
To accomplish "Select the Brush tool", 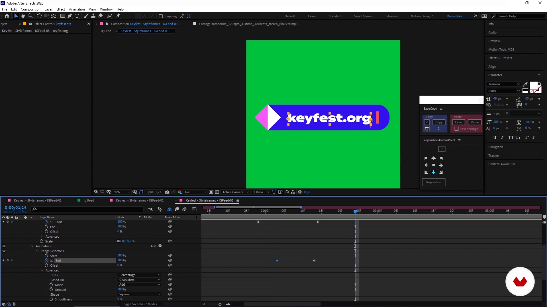I will coord(86,16).
